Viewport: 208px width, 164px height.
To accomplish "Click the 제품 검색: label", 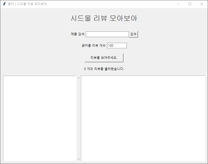I will click(78, 34).
